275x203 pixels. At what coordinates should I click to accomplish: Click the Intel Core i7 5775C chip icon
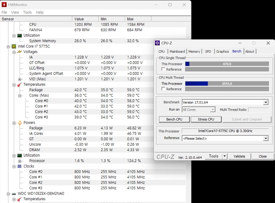[14, 46]
